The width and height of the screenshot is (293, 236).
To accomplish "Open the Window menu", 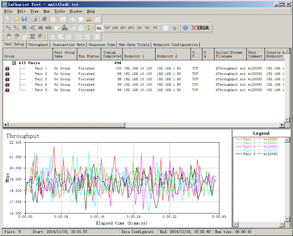I will point(76,11).
